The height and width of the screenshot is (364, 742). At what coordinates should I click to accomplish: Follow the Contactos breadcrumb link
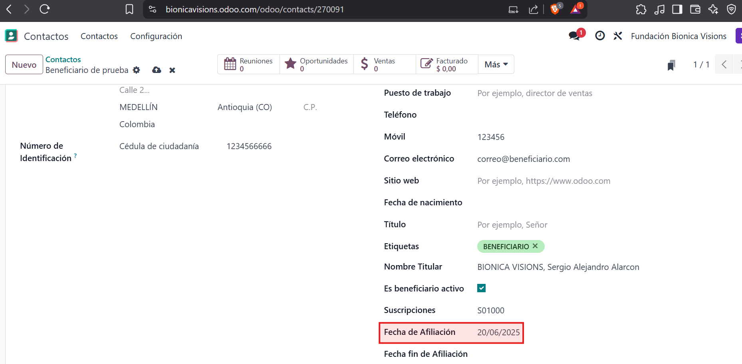tap(63, 59)
